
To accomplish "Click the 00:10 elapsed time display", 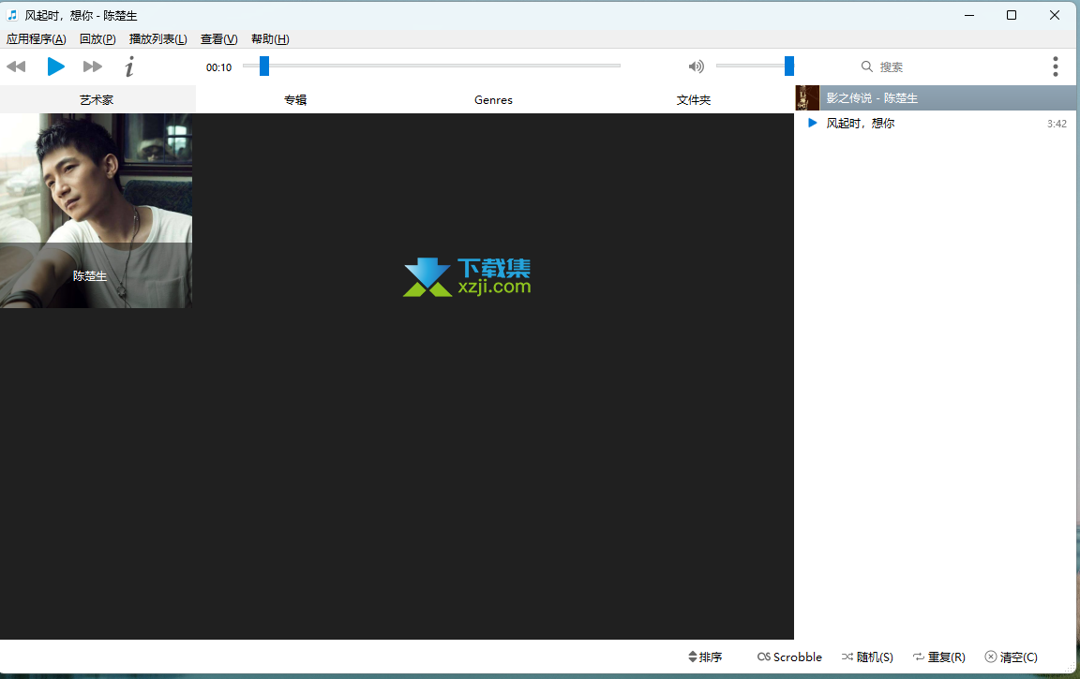I will point(219,67).
